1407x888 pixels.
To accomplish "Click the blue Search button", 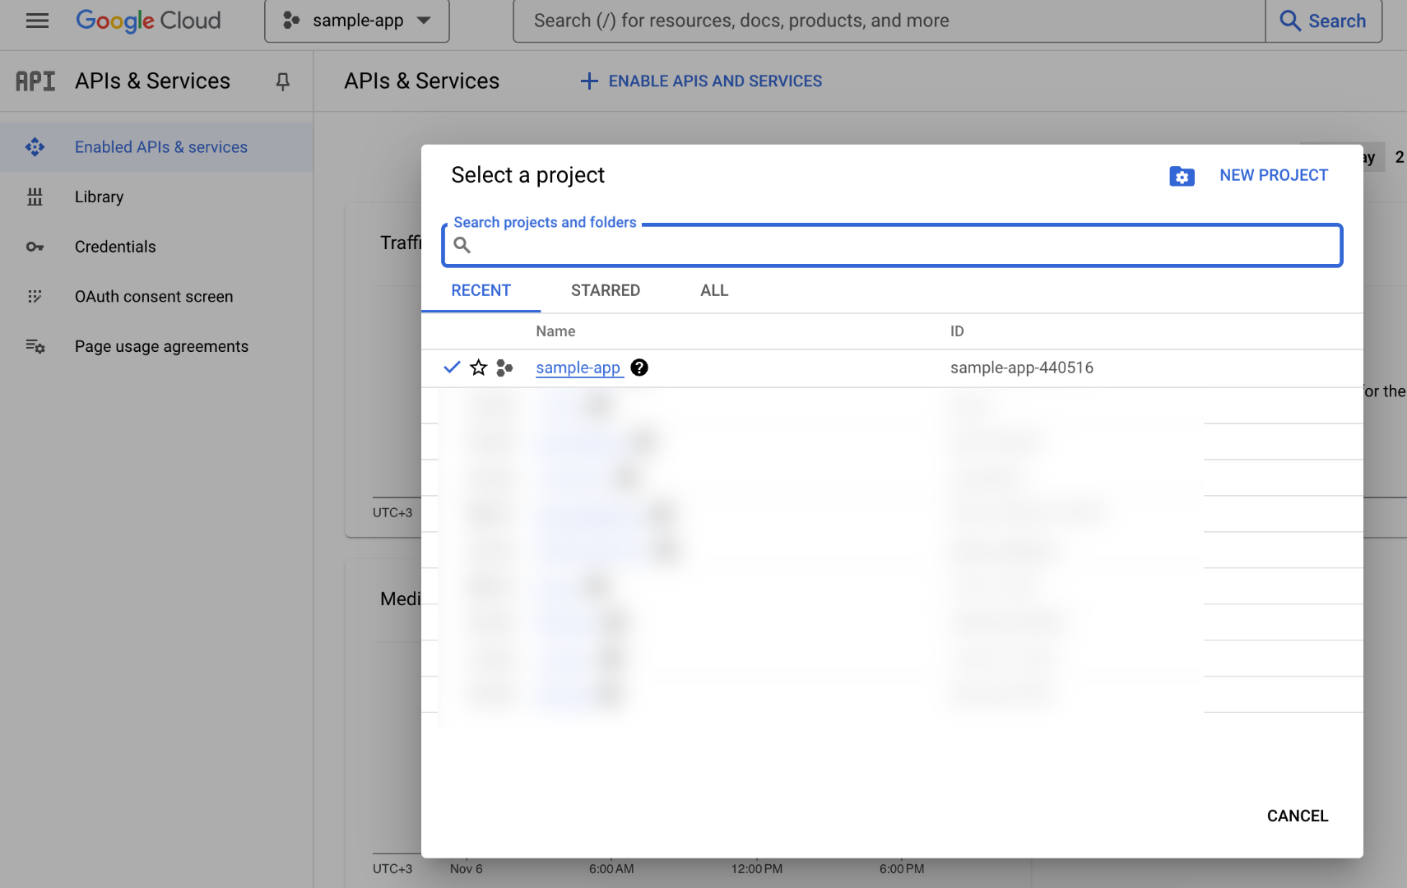I will pyautogui.click(x=1323, y=21).
